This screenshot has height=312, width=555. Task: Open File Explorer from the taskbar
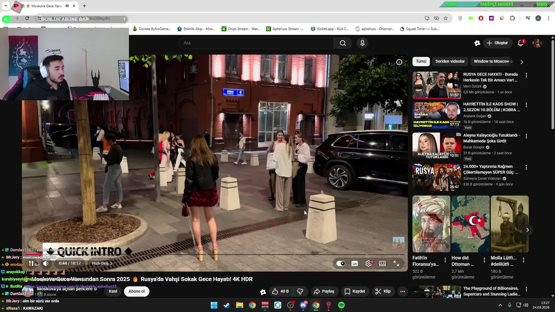[239, 305]
